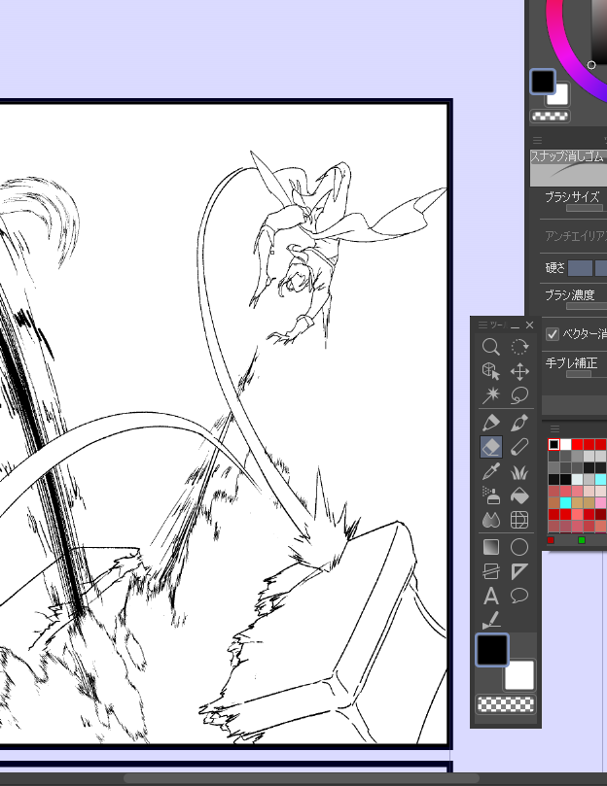Select the Figure ellipse tool
607x786 pixels.
[519, 547]
